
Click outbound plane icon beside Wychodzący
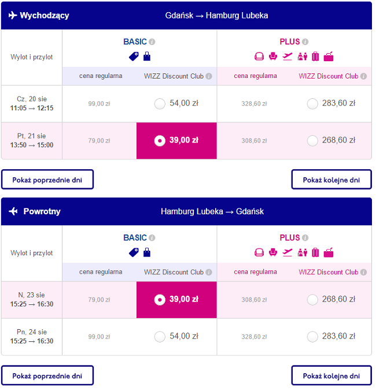(x=13, y=16)
